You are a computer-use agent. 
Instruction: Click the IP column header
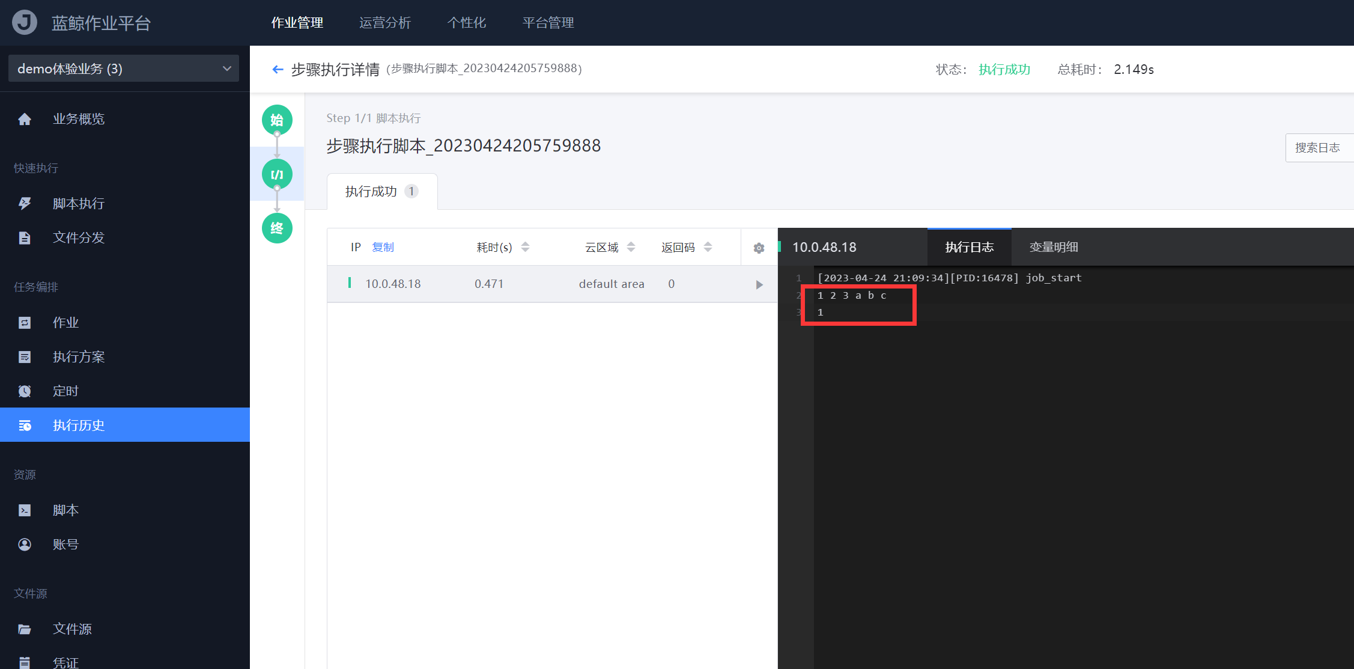pos(356,247)
